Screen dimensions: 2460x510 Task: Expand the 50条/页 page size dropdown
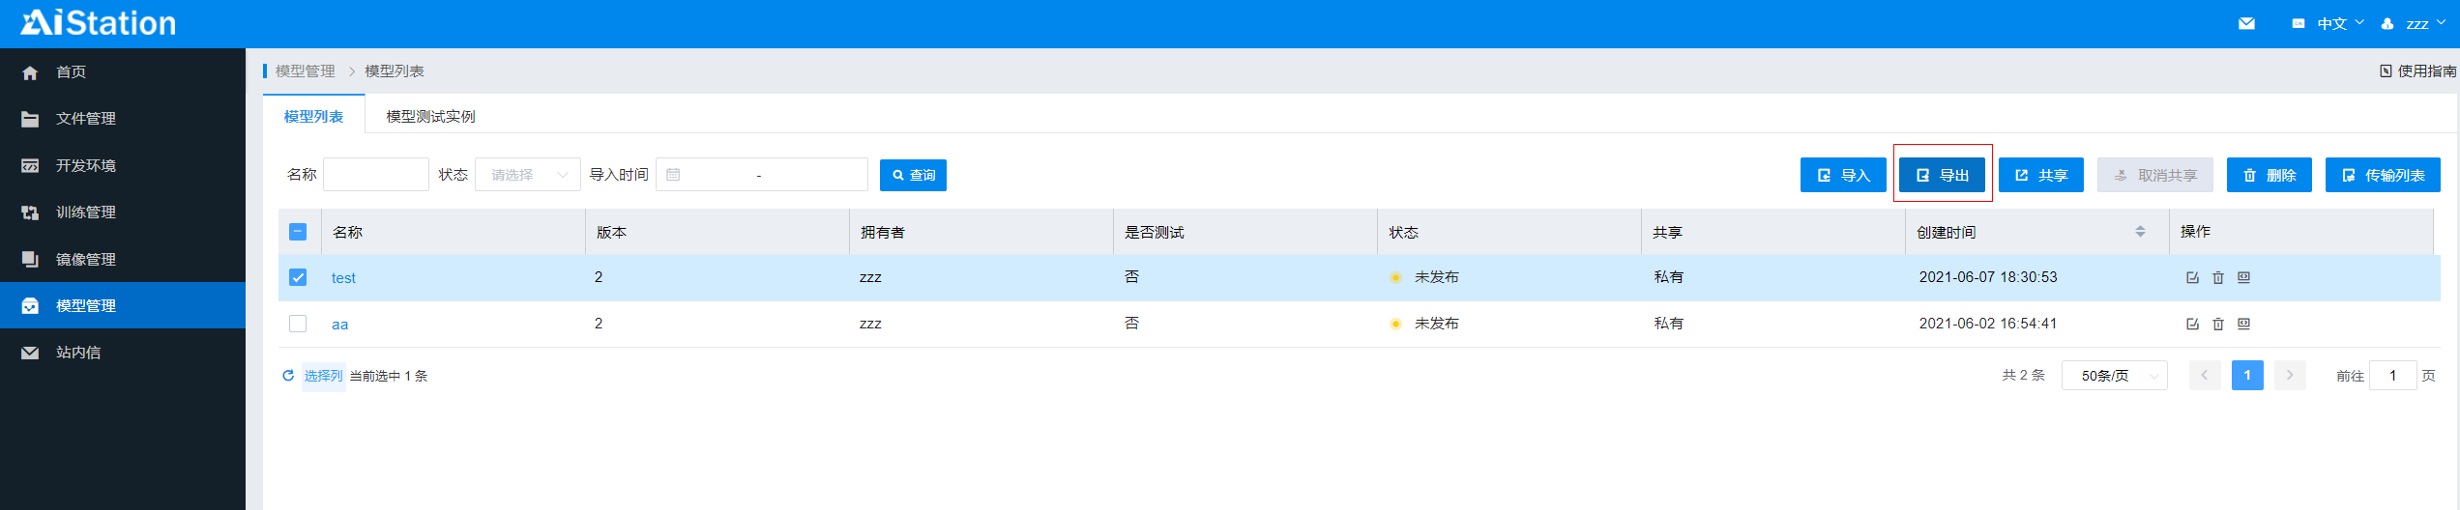2114,376
